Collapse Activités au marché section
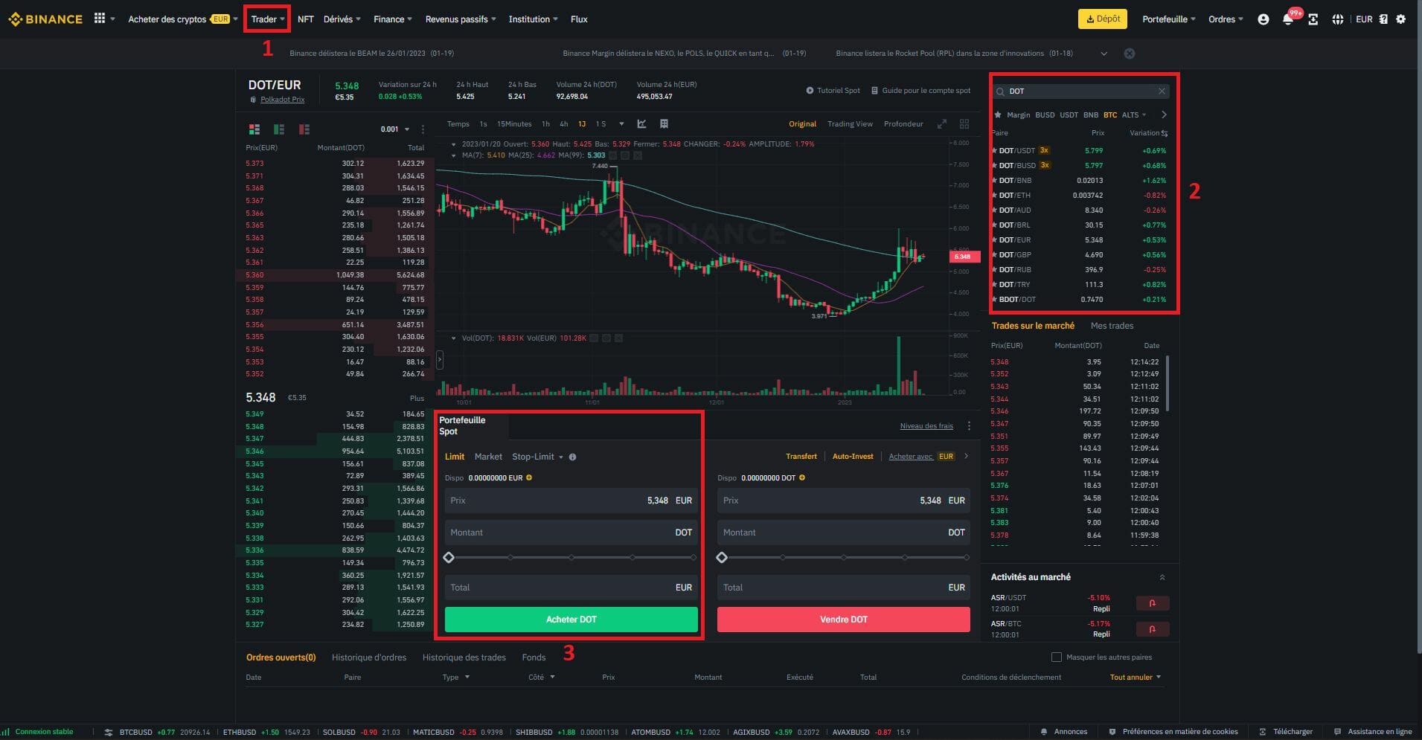Image resolution: width=1422 pixels, height=740 pixels. pos(1162,577)
